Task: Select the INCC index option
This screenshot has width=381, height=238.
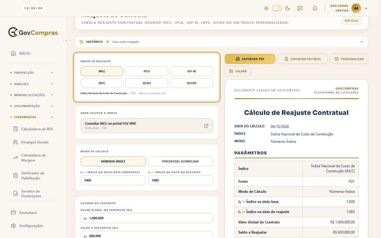Action: (x=102, y=71)
